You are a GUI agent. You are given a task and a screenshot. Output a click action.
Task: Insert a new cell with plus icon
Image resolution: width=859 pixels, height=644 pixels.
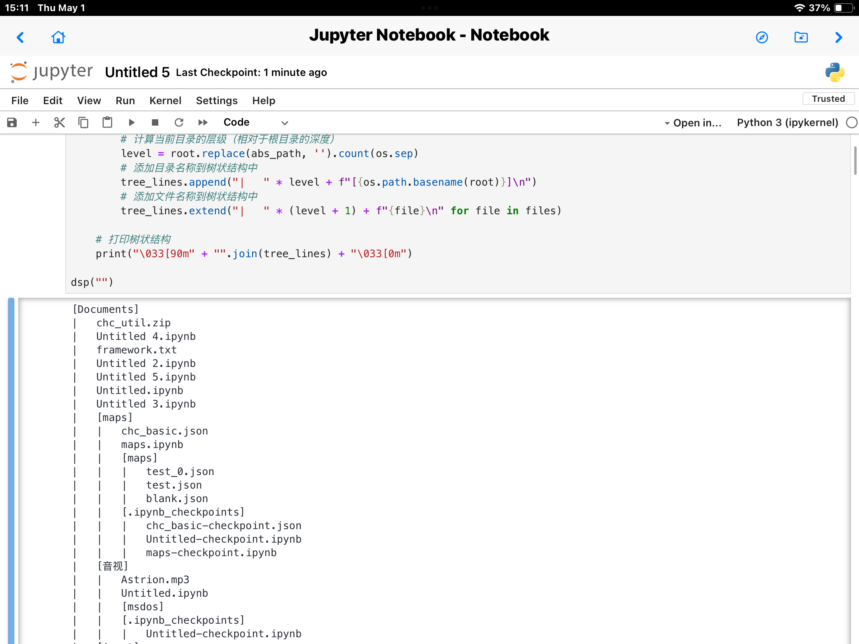pos(36,122)
